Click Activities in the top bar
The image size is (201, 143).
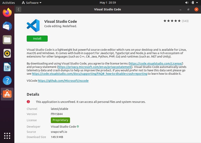point(9,3)
